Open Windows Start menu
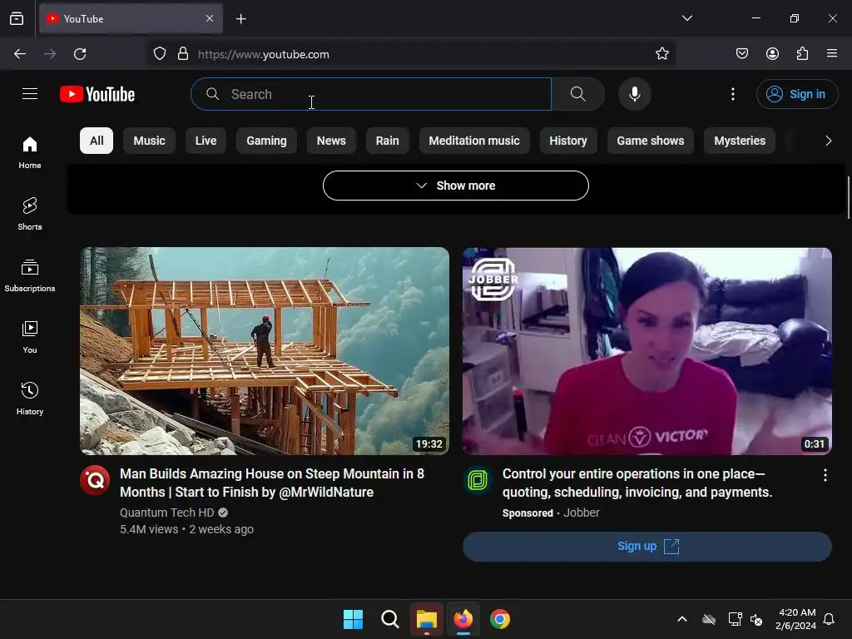Viewport: 852px width, 639px height. coord(353,619)
